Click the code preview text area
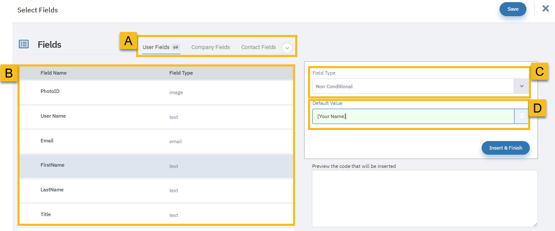 (x=424, y=198)
